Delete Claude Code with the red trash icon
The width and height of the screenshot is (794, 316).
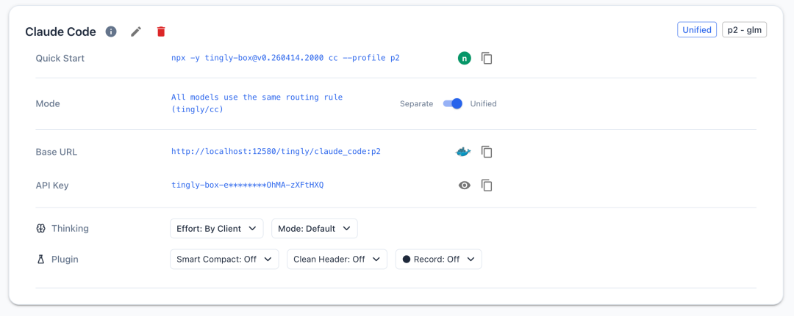161,32
